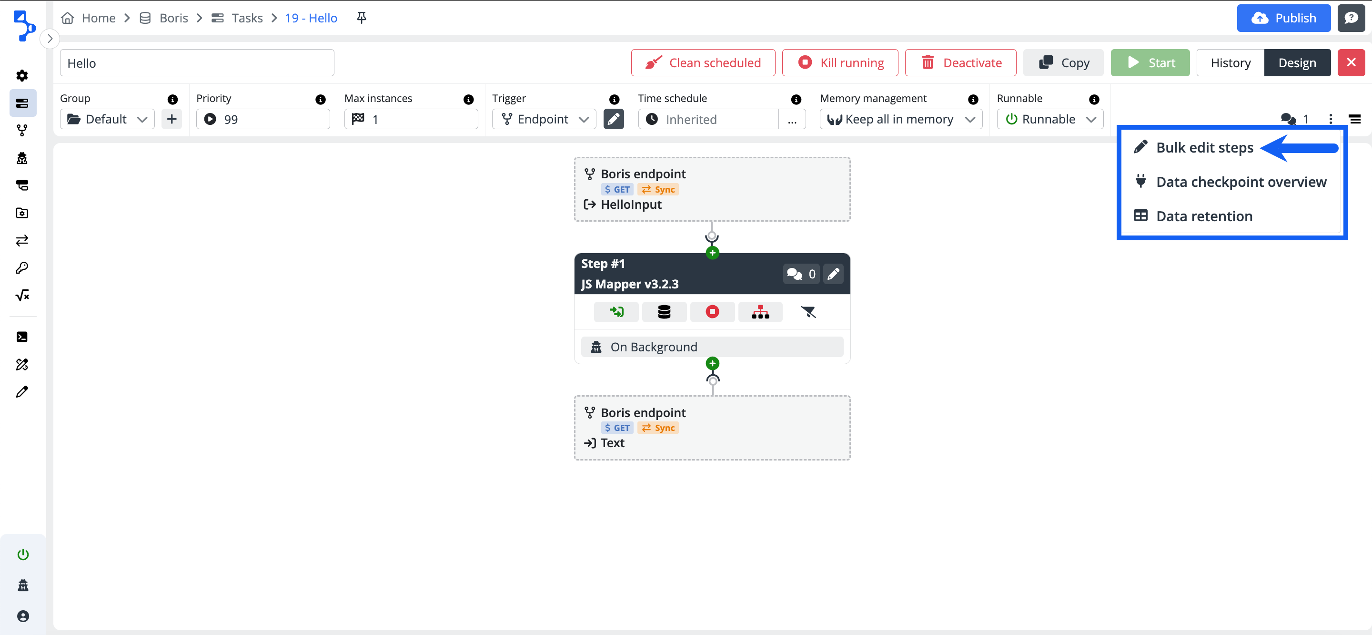Open the square-root formula sidebar icon
Screen dimensions: 1372x635
[x=22, y=296]
